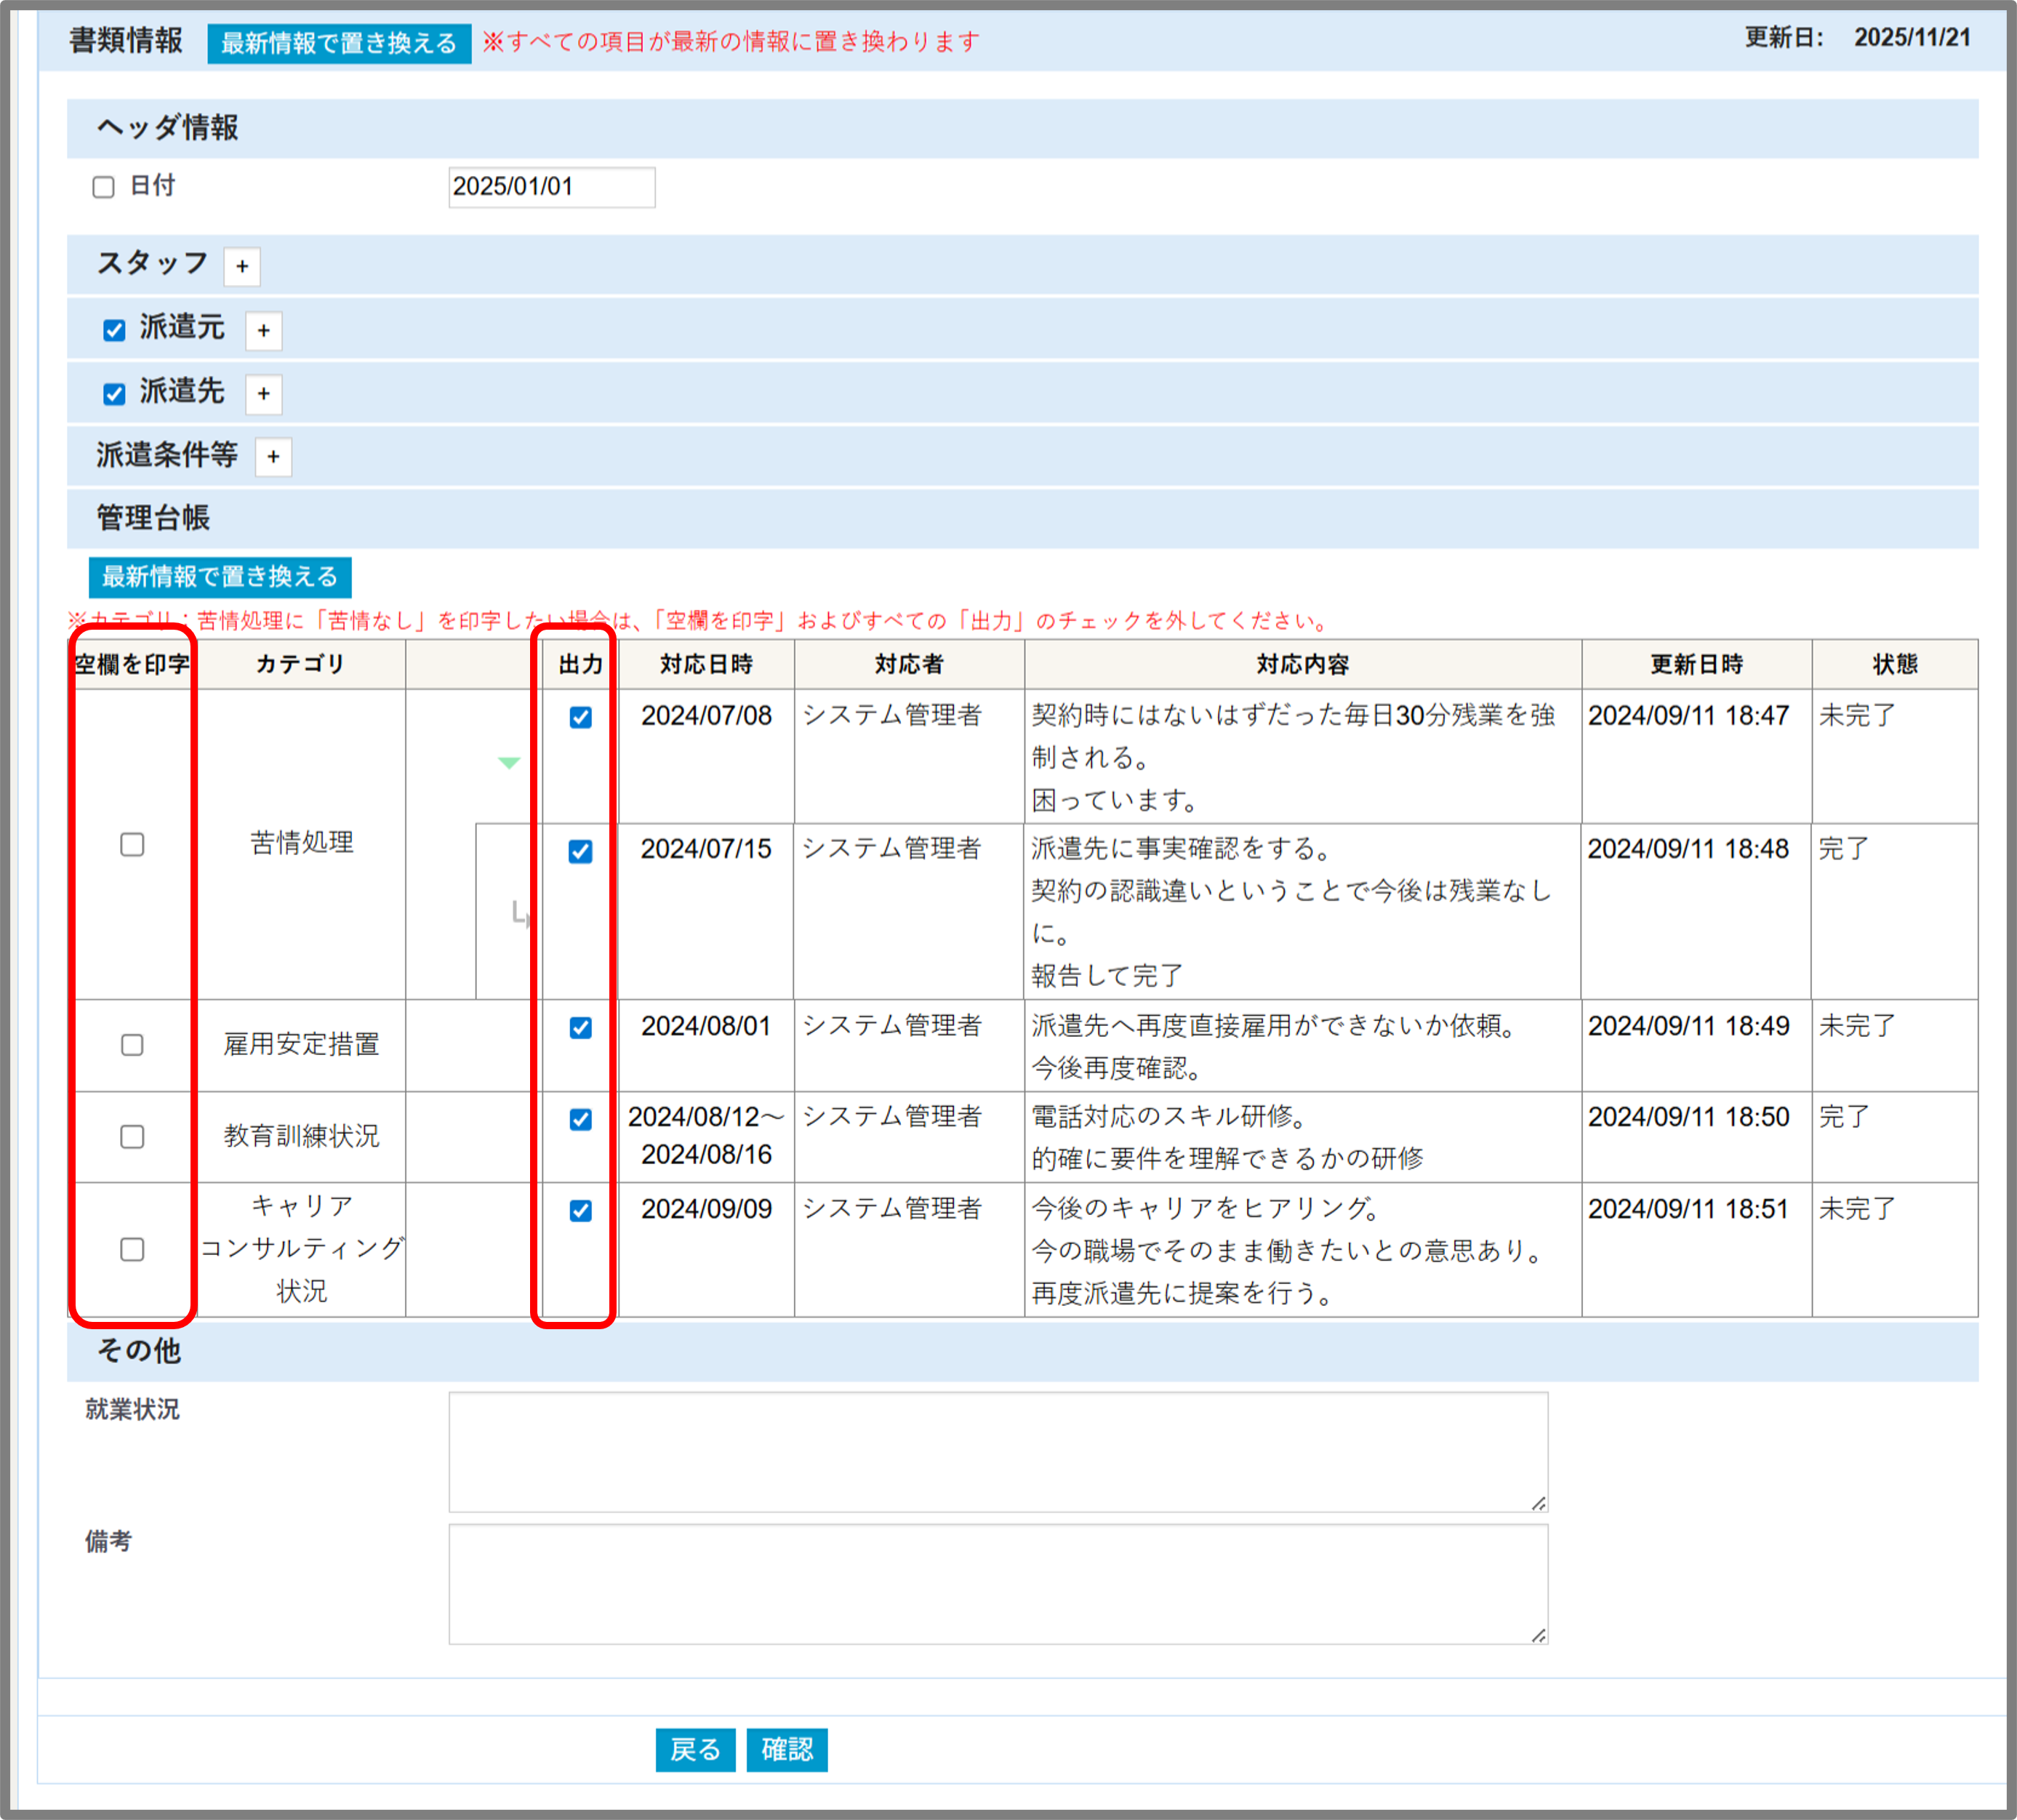Click the ヘッダ情報 section header

[x=1022, y=128]
